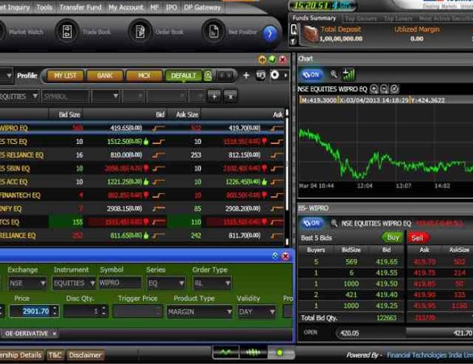Select the Funds Summary tab

(x=314, y=18)
